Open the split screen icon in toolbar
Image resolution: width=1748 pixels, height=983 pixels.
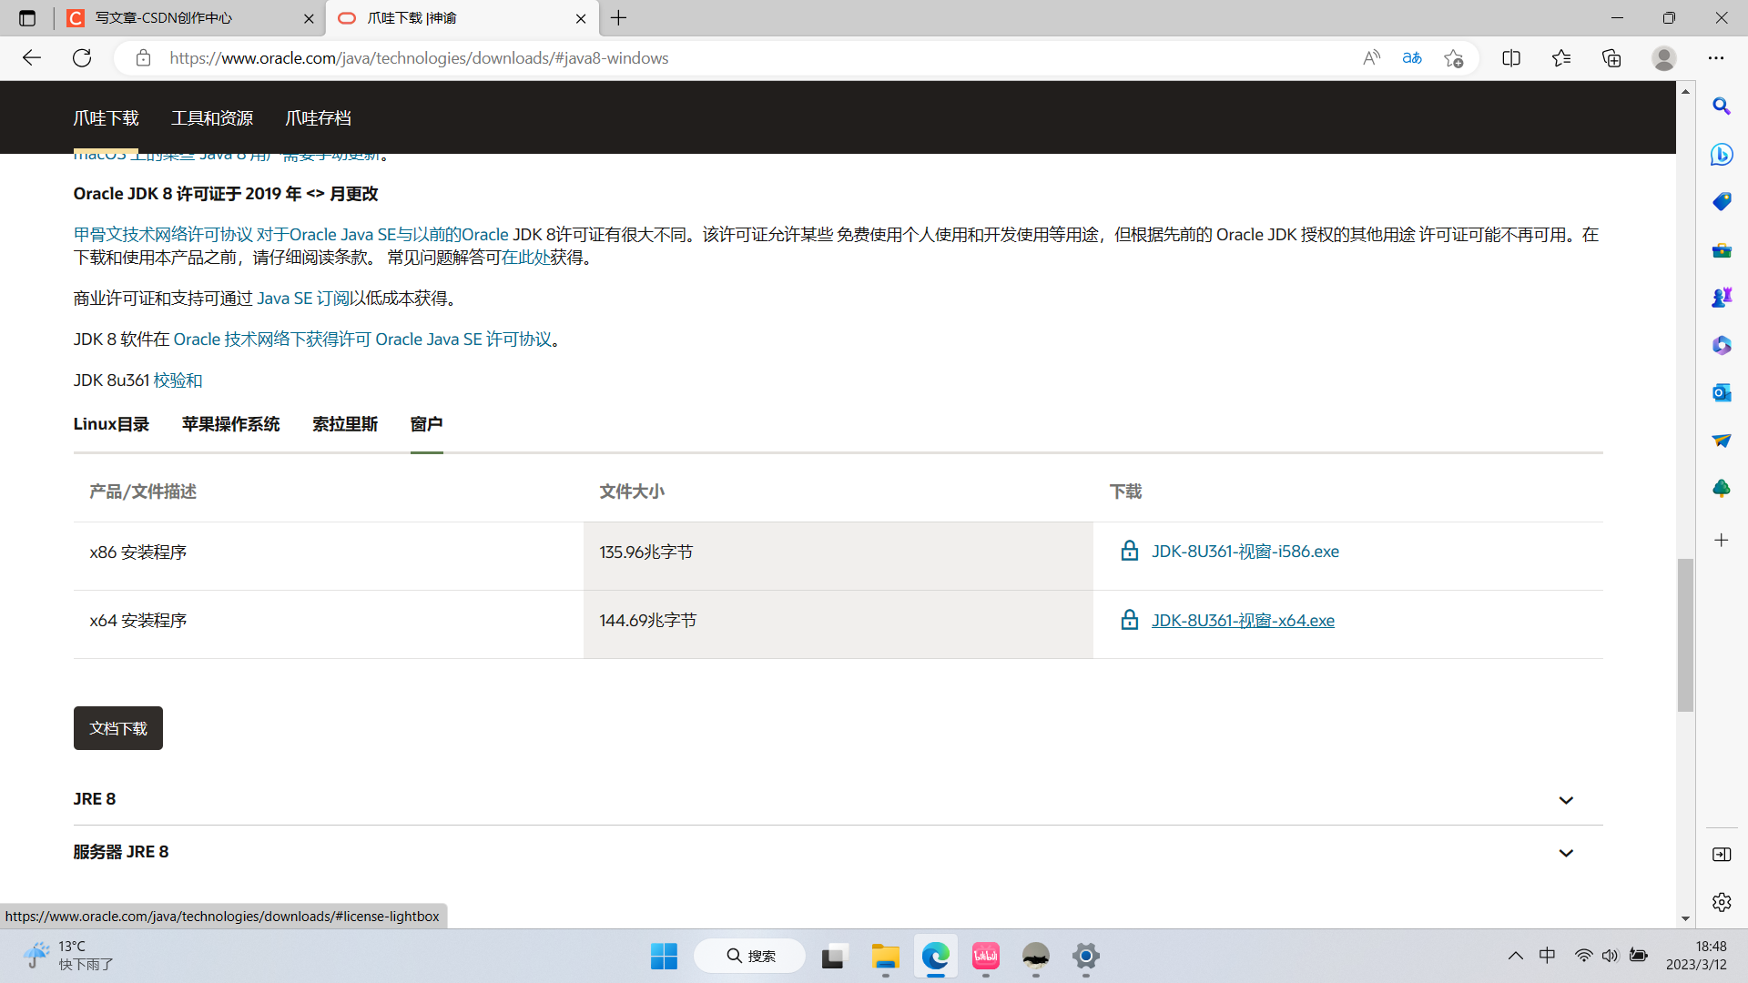[1511, 58]
